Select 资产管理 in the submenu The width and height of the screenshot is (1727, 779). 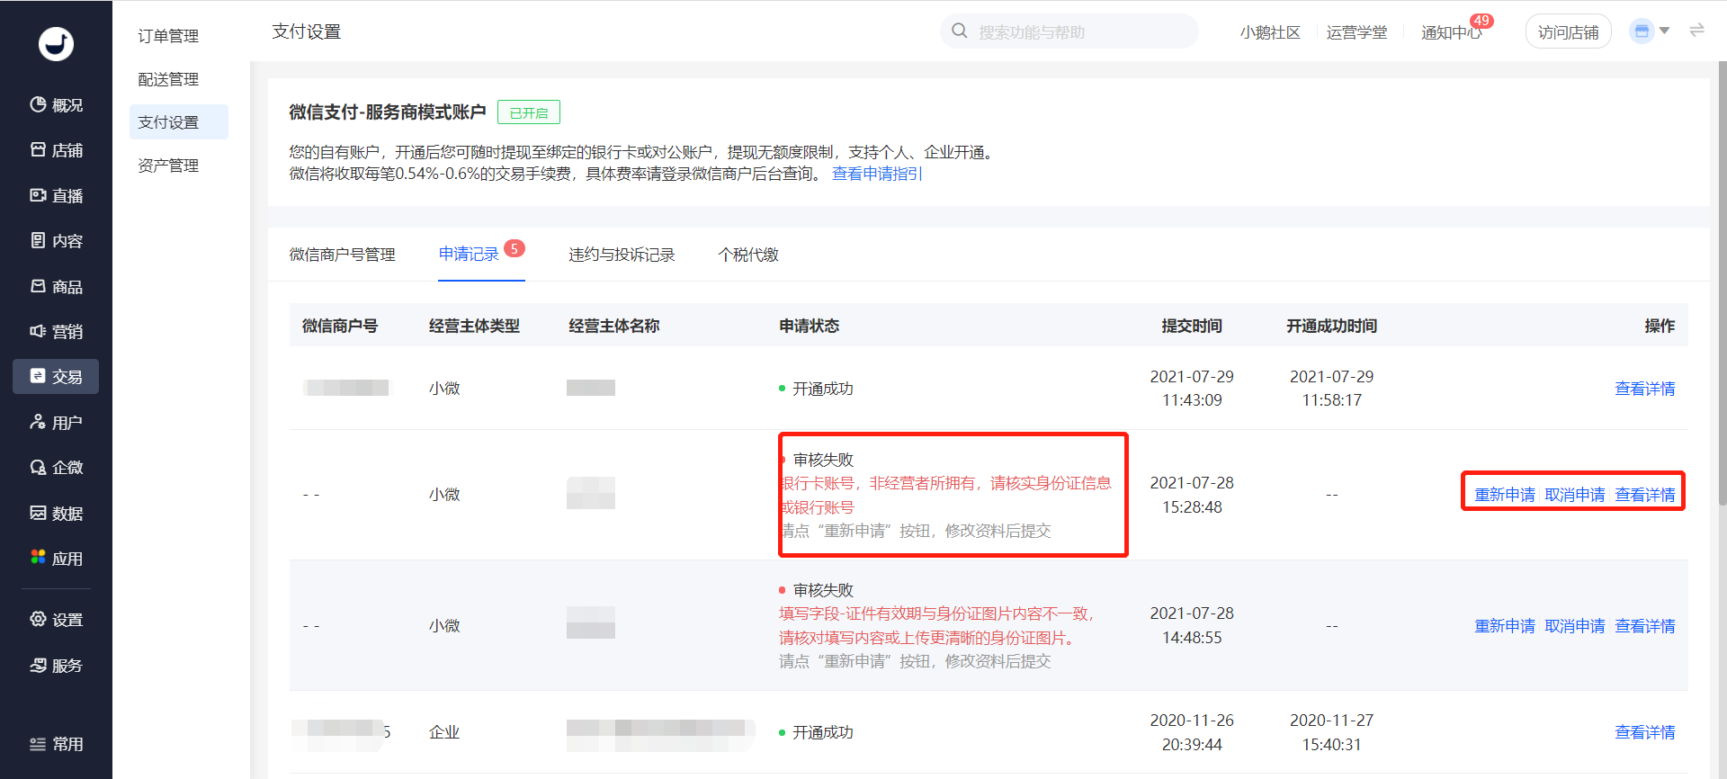(x=168, y=166)
